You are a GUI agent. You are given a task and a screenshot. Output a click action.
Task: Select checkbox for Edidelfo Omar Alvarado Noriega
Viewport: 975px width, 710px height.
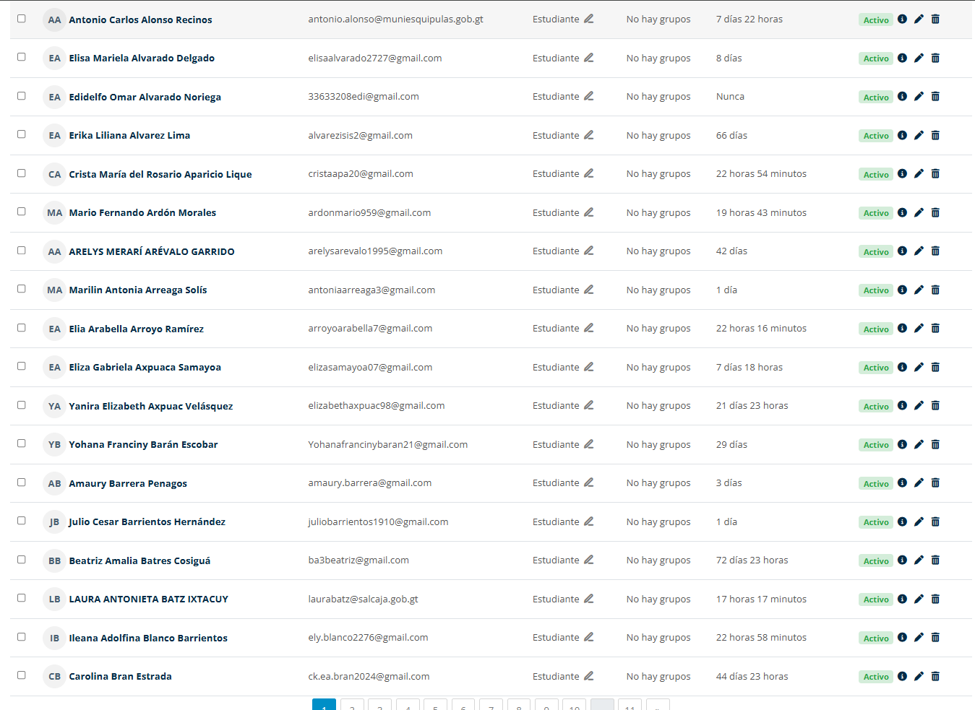click(x=22, y=95)
